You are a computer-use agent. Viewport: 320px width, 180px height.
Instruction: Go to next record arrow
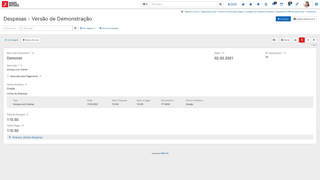click(314, 40)
